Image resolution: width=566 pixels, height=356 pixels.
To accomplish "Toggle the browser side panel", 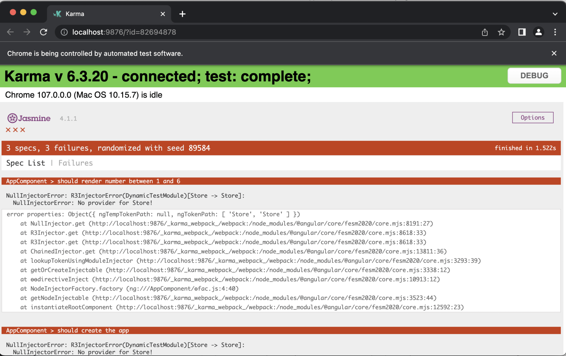I will pyautogui.click(x=522, y=32).
